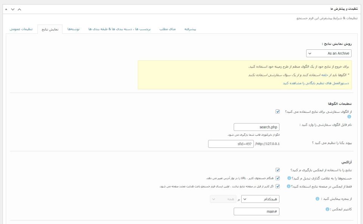Viewport: 363px width, 224px height.
Task: Move the settings panel down with arrow
Action: point(13,9)
